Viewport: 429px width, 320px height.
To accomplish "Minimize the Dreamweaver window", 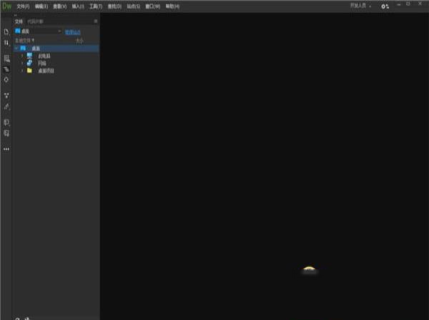I will coord(399,4).
